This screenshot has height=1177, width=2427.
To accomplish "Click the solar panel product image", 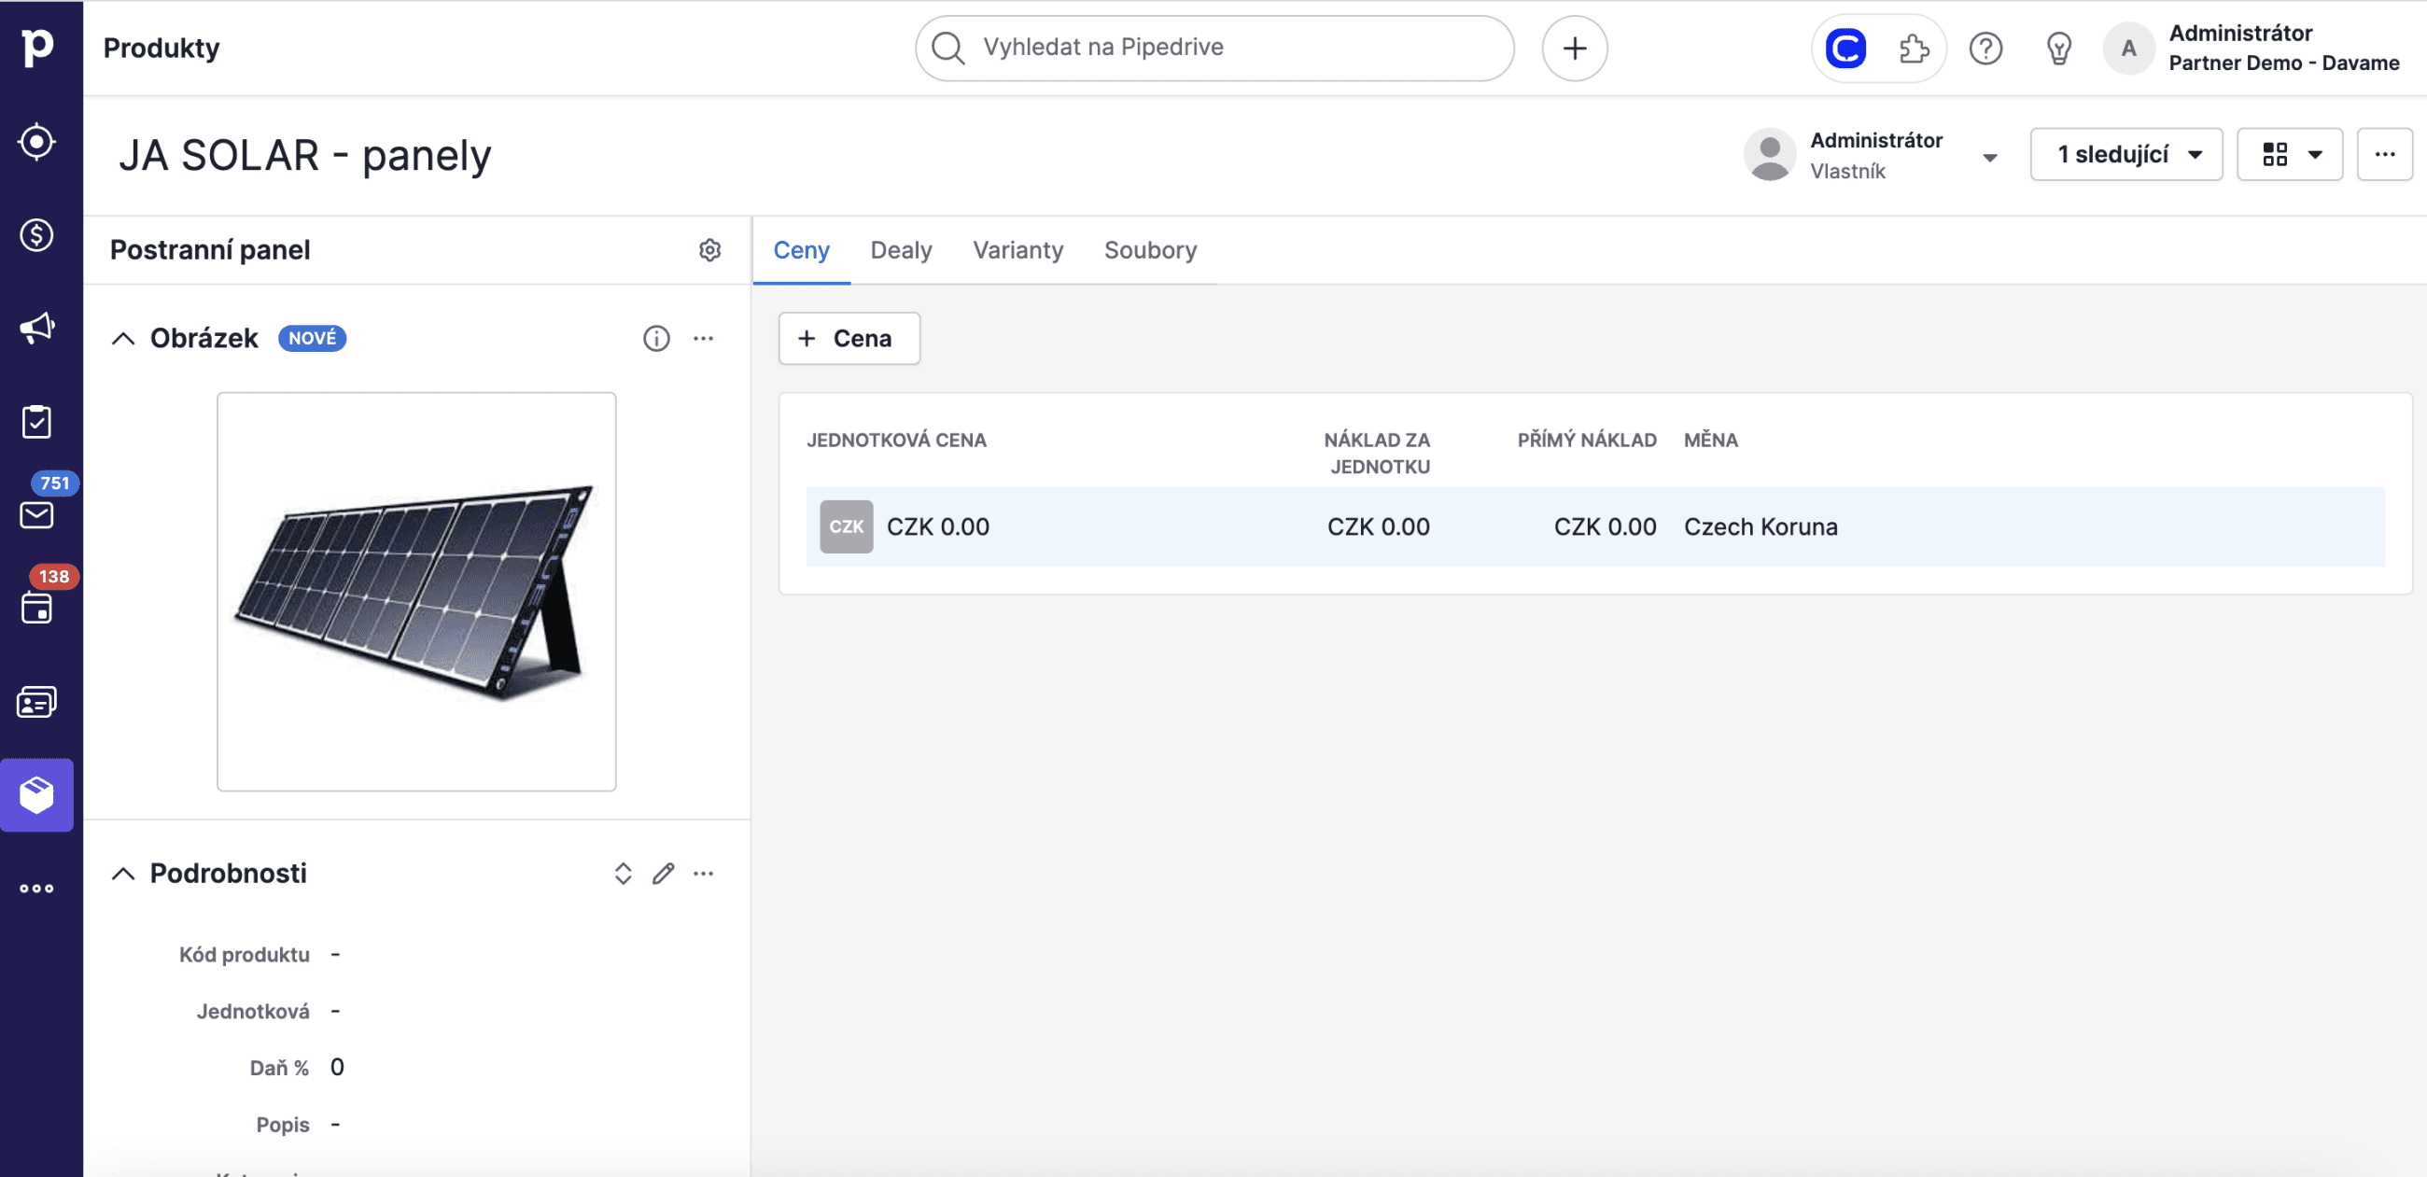I will [x=416, y=592].
